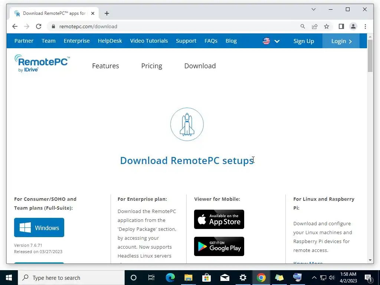Open Chrome zoom magnifier icon
This screenshot has height=285, width=380.
(303, 26)
